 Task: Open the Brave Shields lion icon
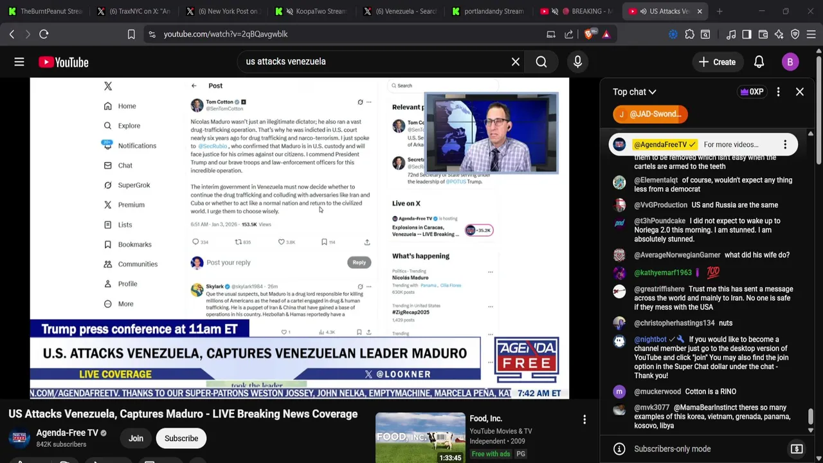(x=588, y=34)
